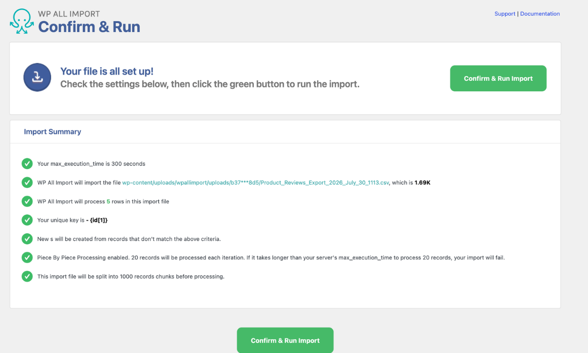Click the 'Your file is all set up!' heading
The image size is (588, 353).
(x=107, y=72)
